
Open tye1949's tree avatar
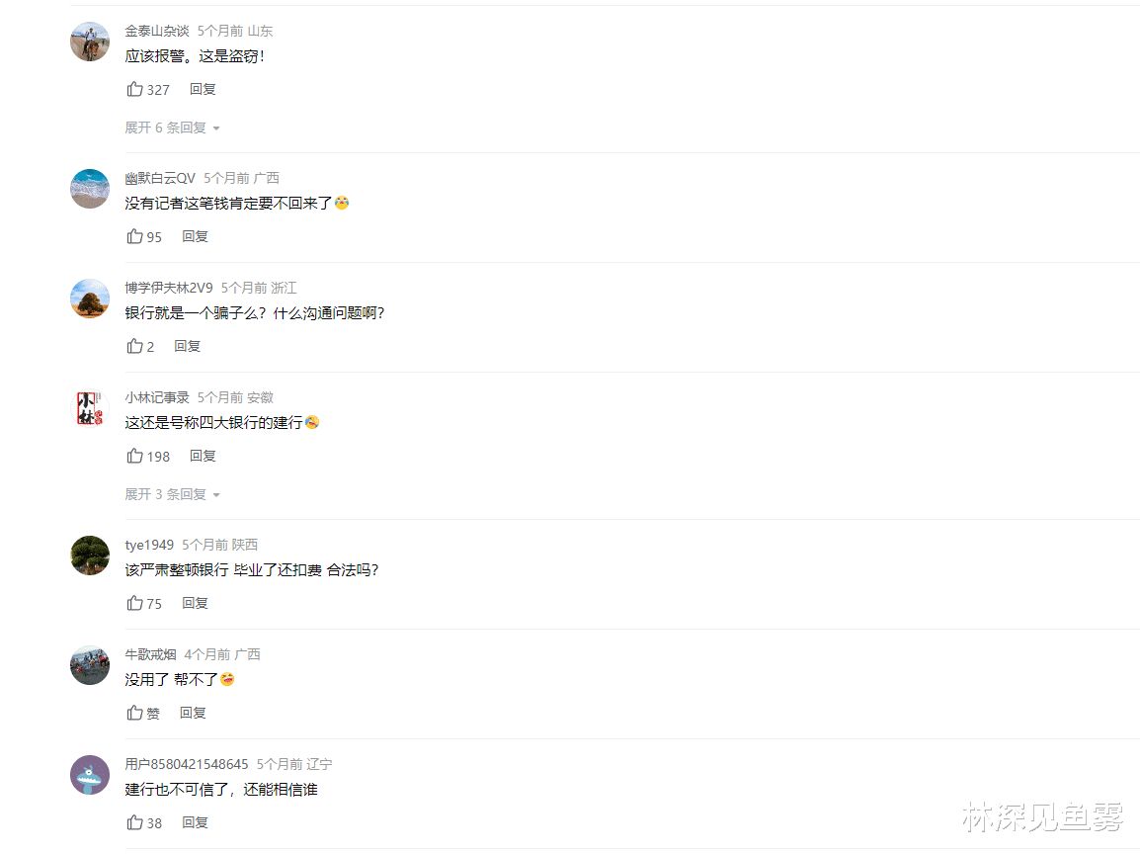[90, 555]
